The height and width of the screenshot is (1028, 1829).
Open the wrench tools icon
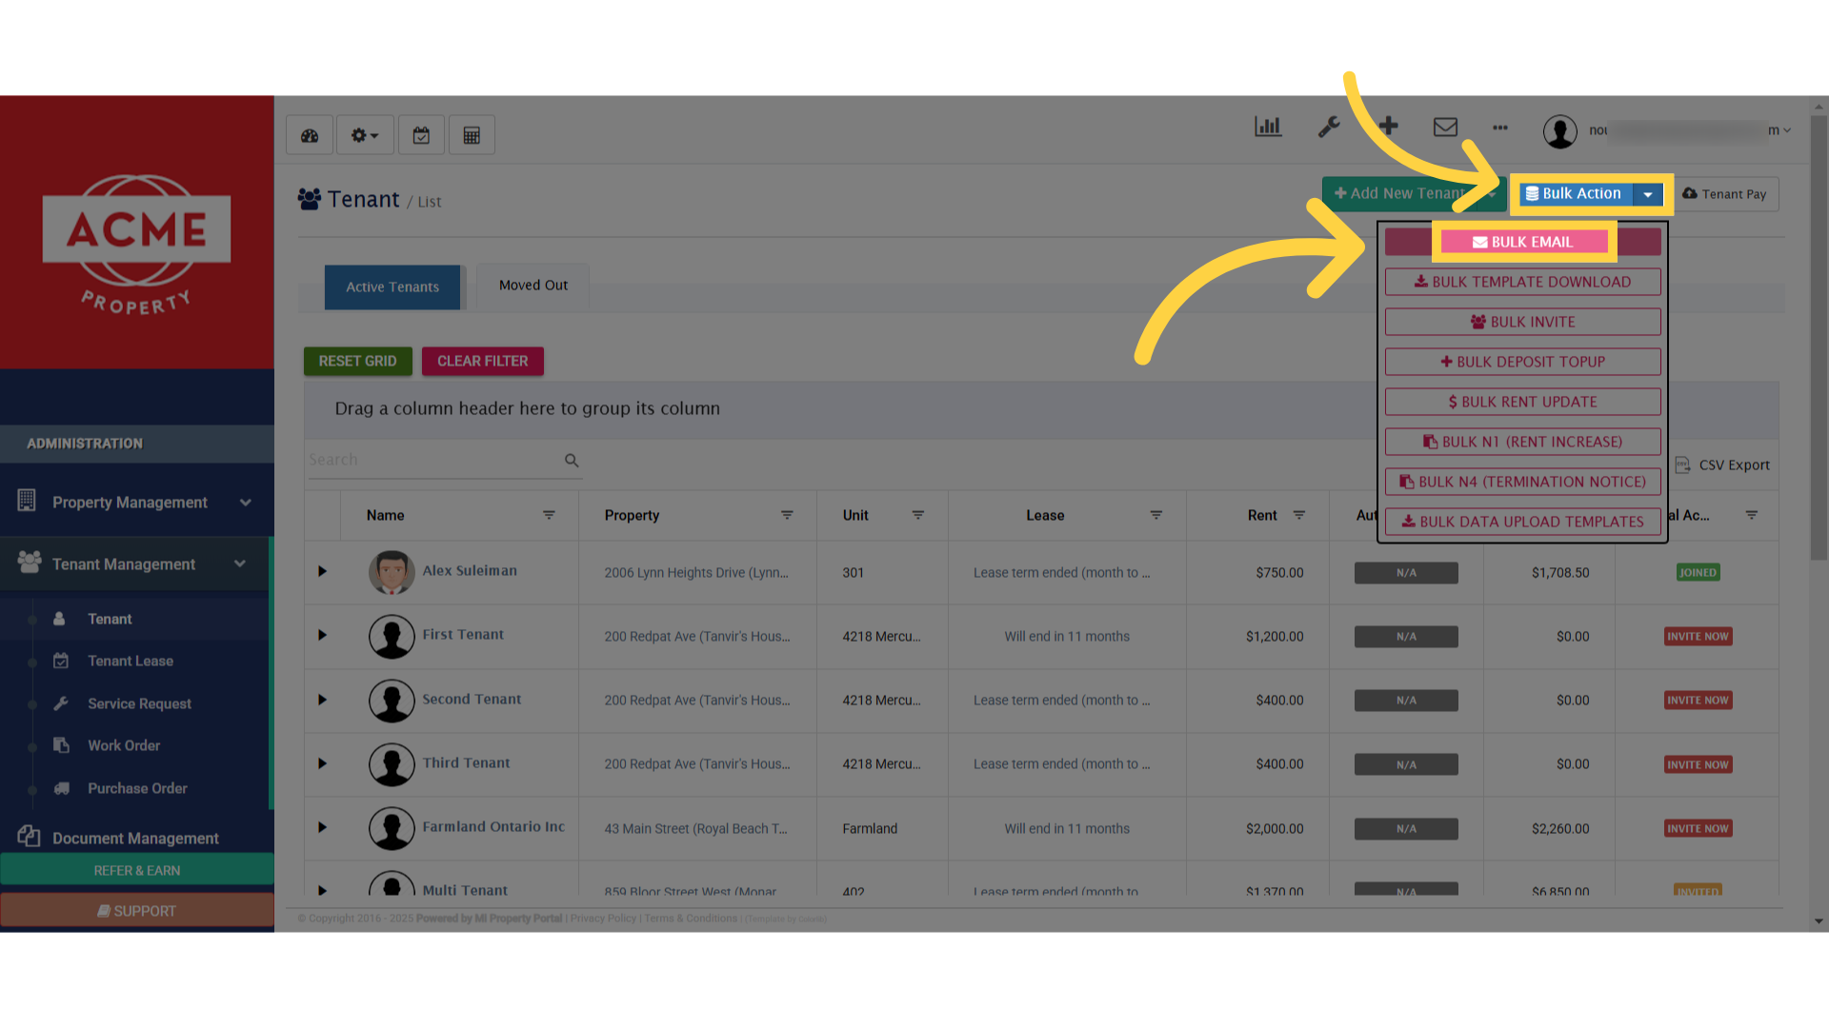pyautogui.click(x=1329, y=127)
